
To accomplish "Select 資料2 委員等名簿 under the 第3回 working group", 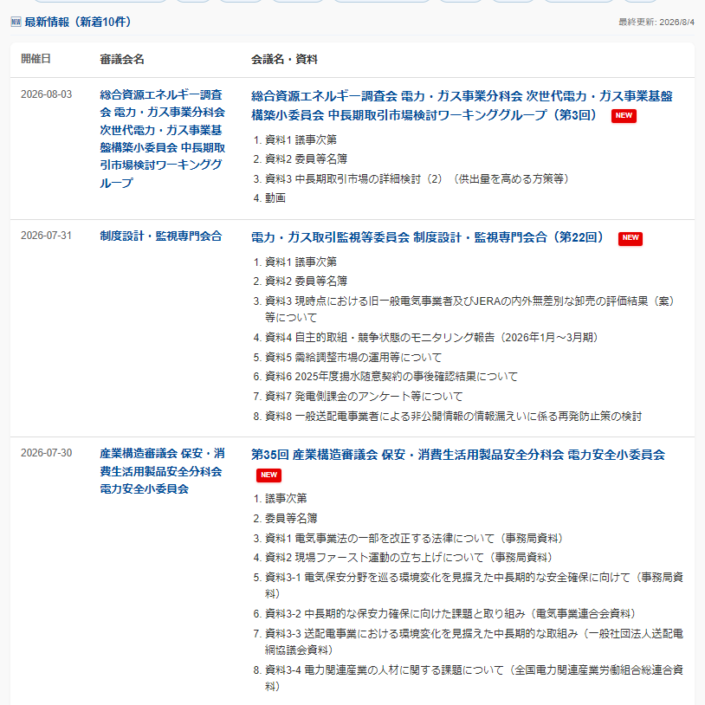I will pyautogui.click(x=306, y=159).
